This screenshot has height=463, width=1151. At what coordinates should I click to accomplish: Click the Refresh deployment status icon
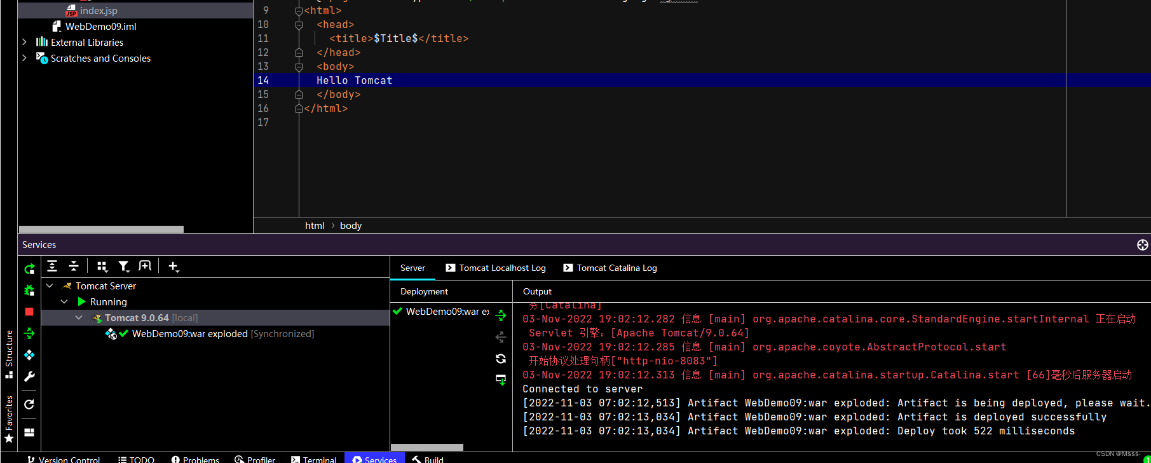pyautogui.click(x=501, y=359)
